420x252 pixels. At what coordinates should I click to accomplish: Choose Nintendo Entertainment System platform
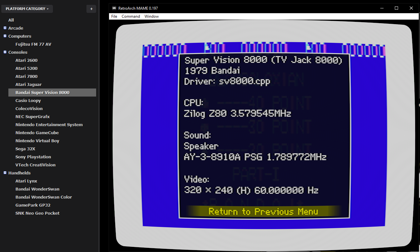[49, 125]
